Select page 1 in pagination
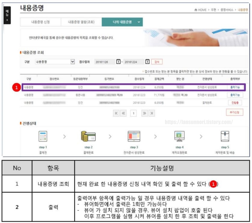This screenshot has height=223, width=252. (133, 113)
